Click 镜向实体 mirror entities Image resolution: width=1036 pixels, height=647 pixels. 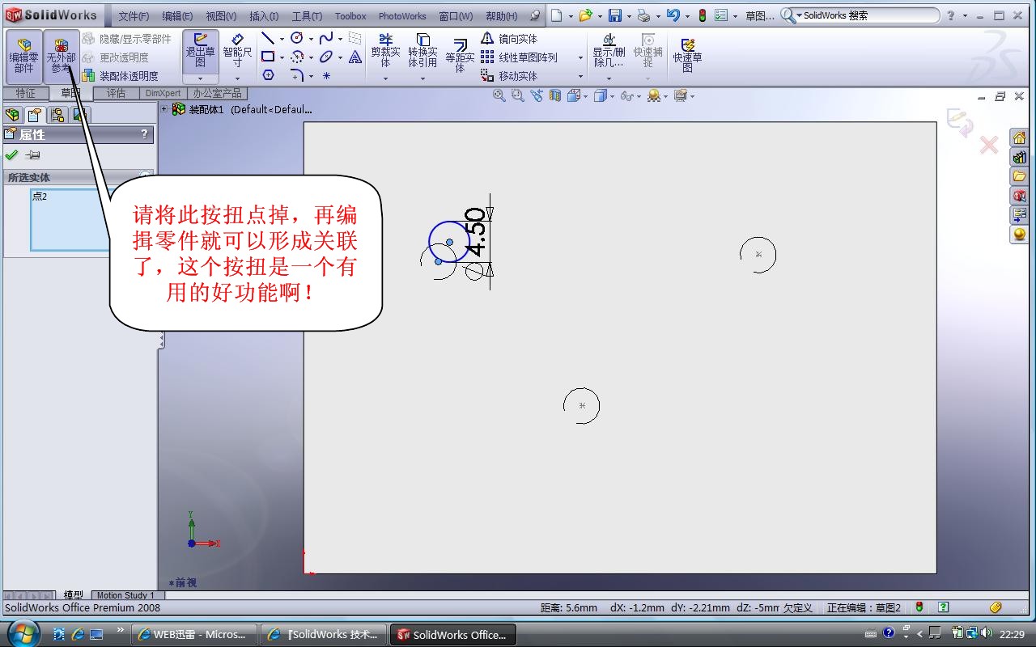point(508,39)
